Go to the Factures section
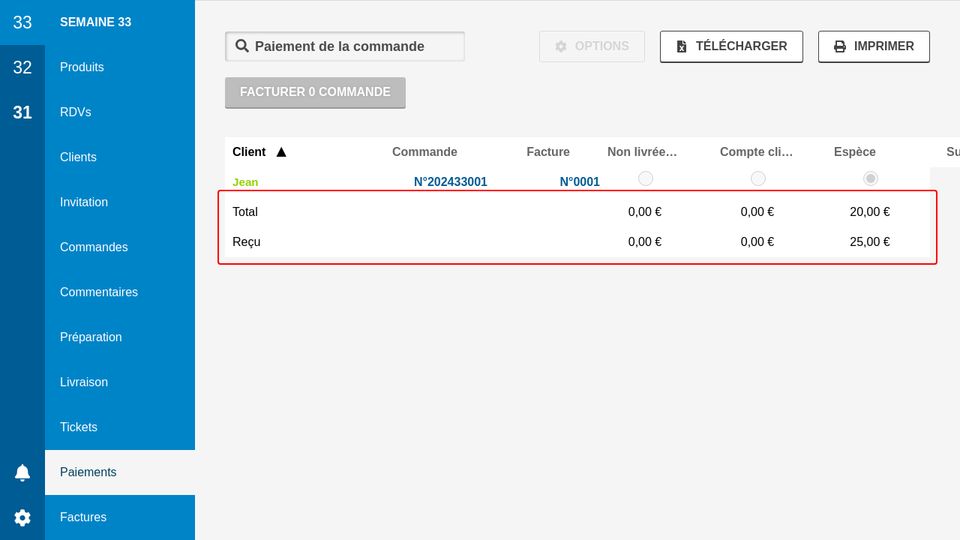 [83, 517]
